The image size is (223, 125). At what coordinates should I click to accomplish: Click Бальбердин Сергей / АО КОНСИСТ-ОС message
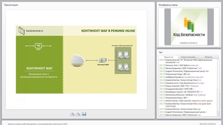click(181, 92)
